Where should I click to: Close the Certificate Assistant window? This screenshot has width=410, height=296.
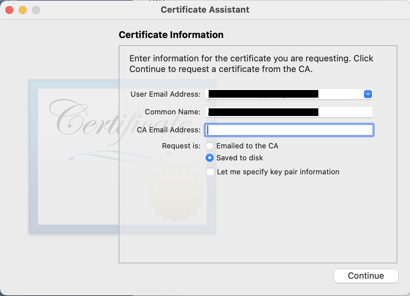click(9, 10)
